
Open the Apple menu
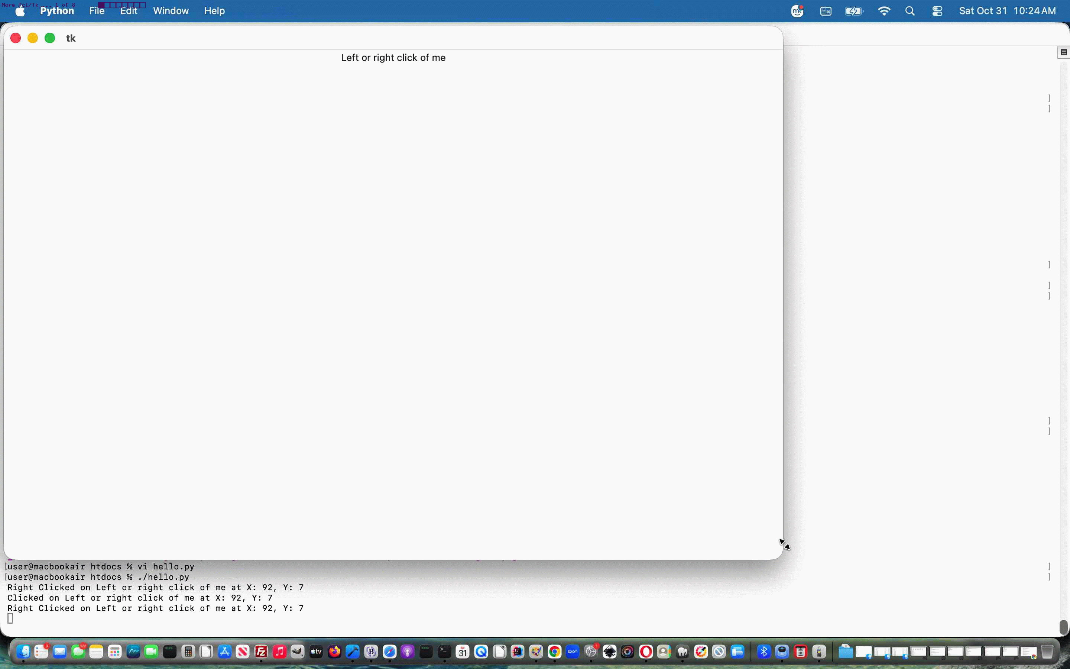[x=20, y=11]
